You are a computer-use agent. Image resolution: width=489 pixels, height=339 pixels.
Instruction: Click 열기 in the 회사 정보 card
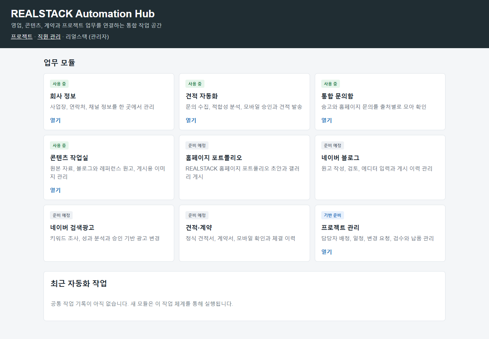click(x=55, y=120)
